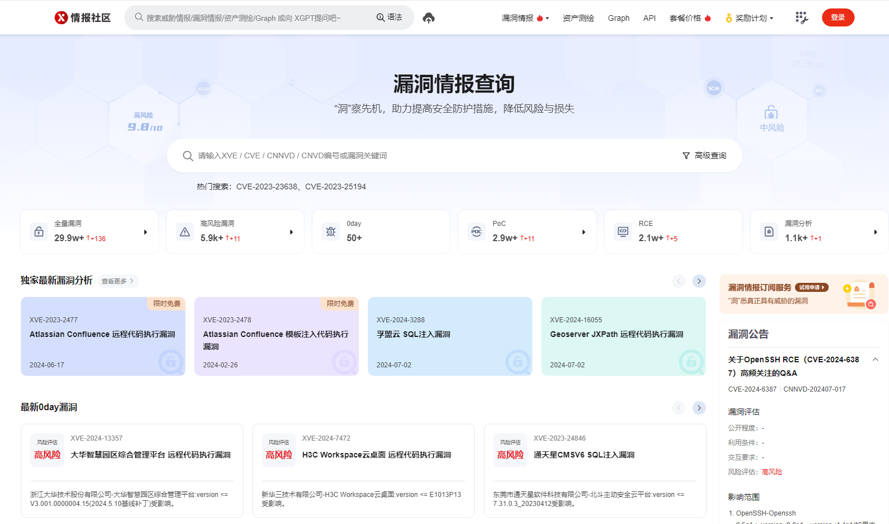Click the red 登录 login button
Viewport: 889px width, 524px height.
coord(838,17)
